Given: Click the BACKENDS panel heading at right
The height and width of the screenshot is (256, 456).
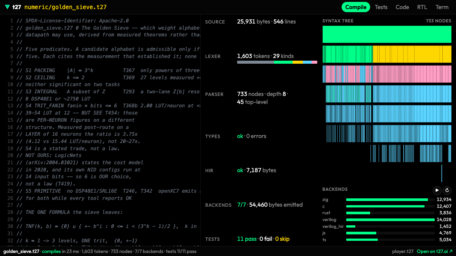Looking at the screenshot, I should pyautogui.click(x=335, y=189).
